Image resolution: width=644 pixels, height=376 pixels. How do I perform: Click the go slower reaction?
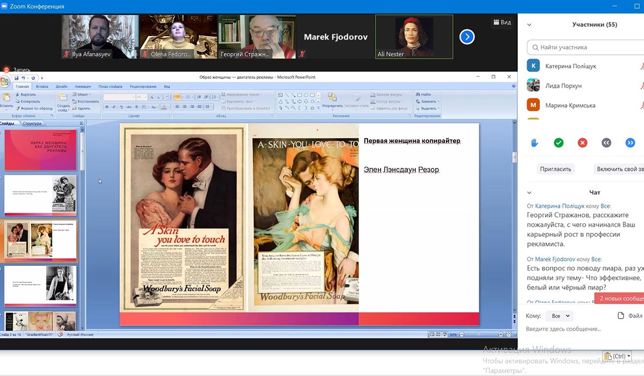pyautogui.click(x=606, y=143)
